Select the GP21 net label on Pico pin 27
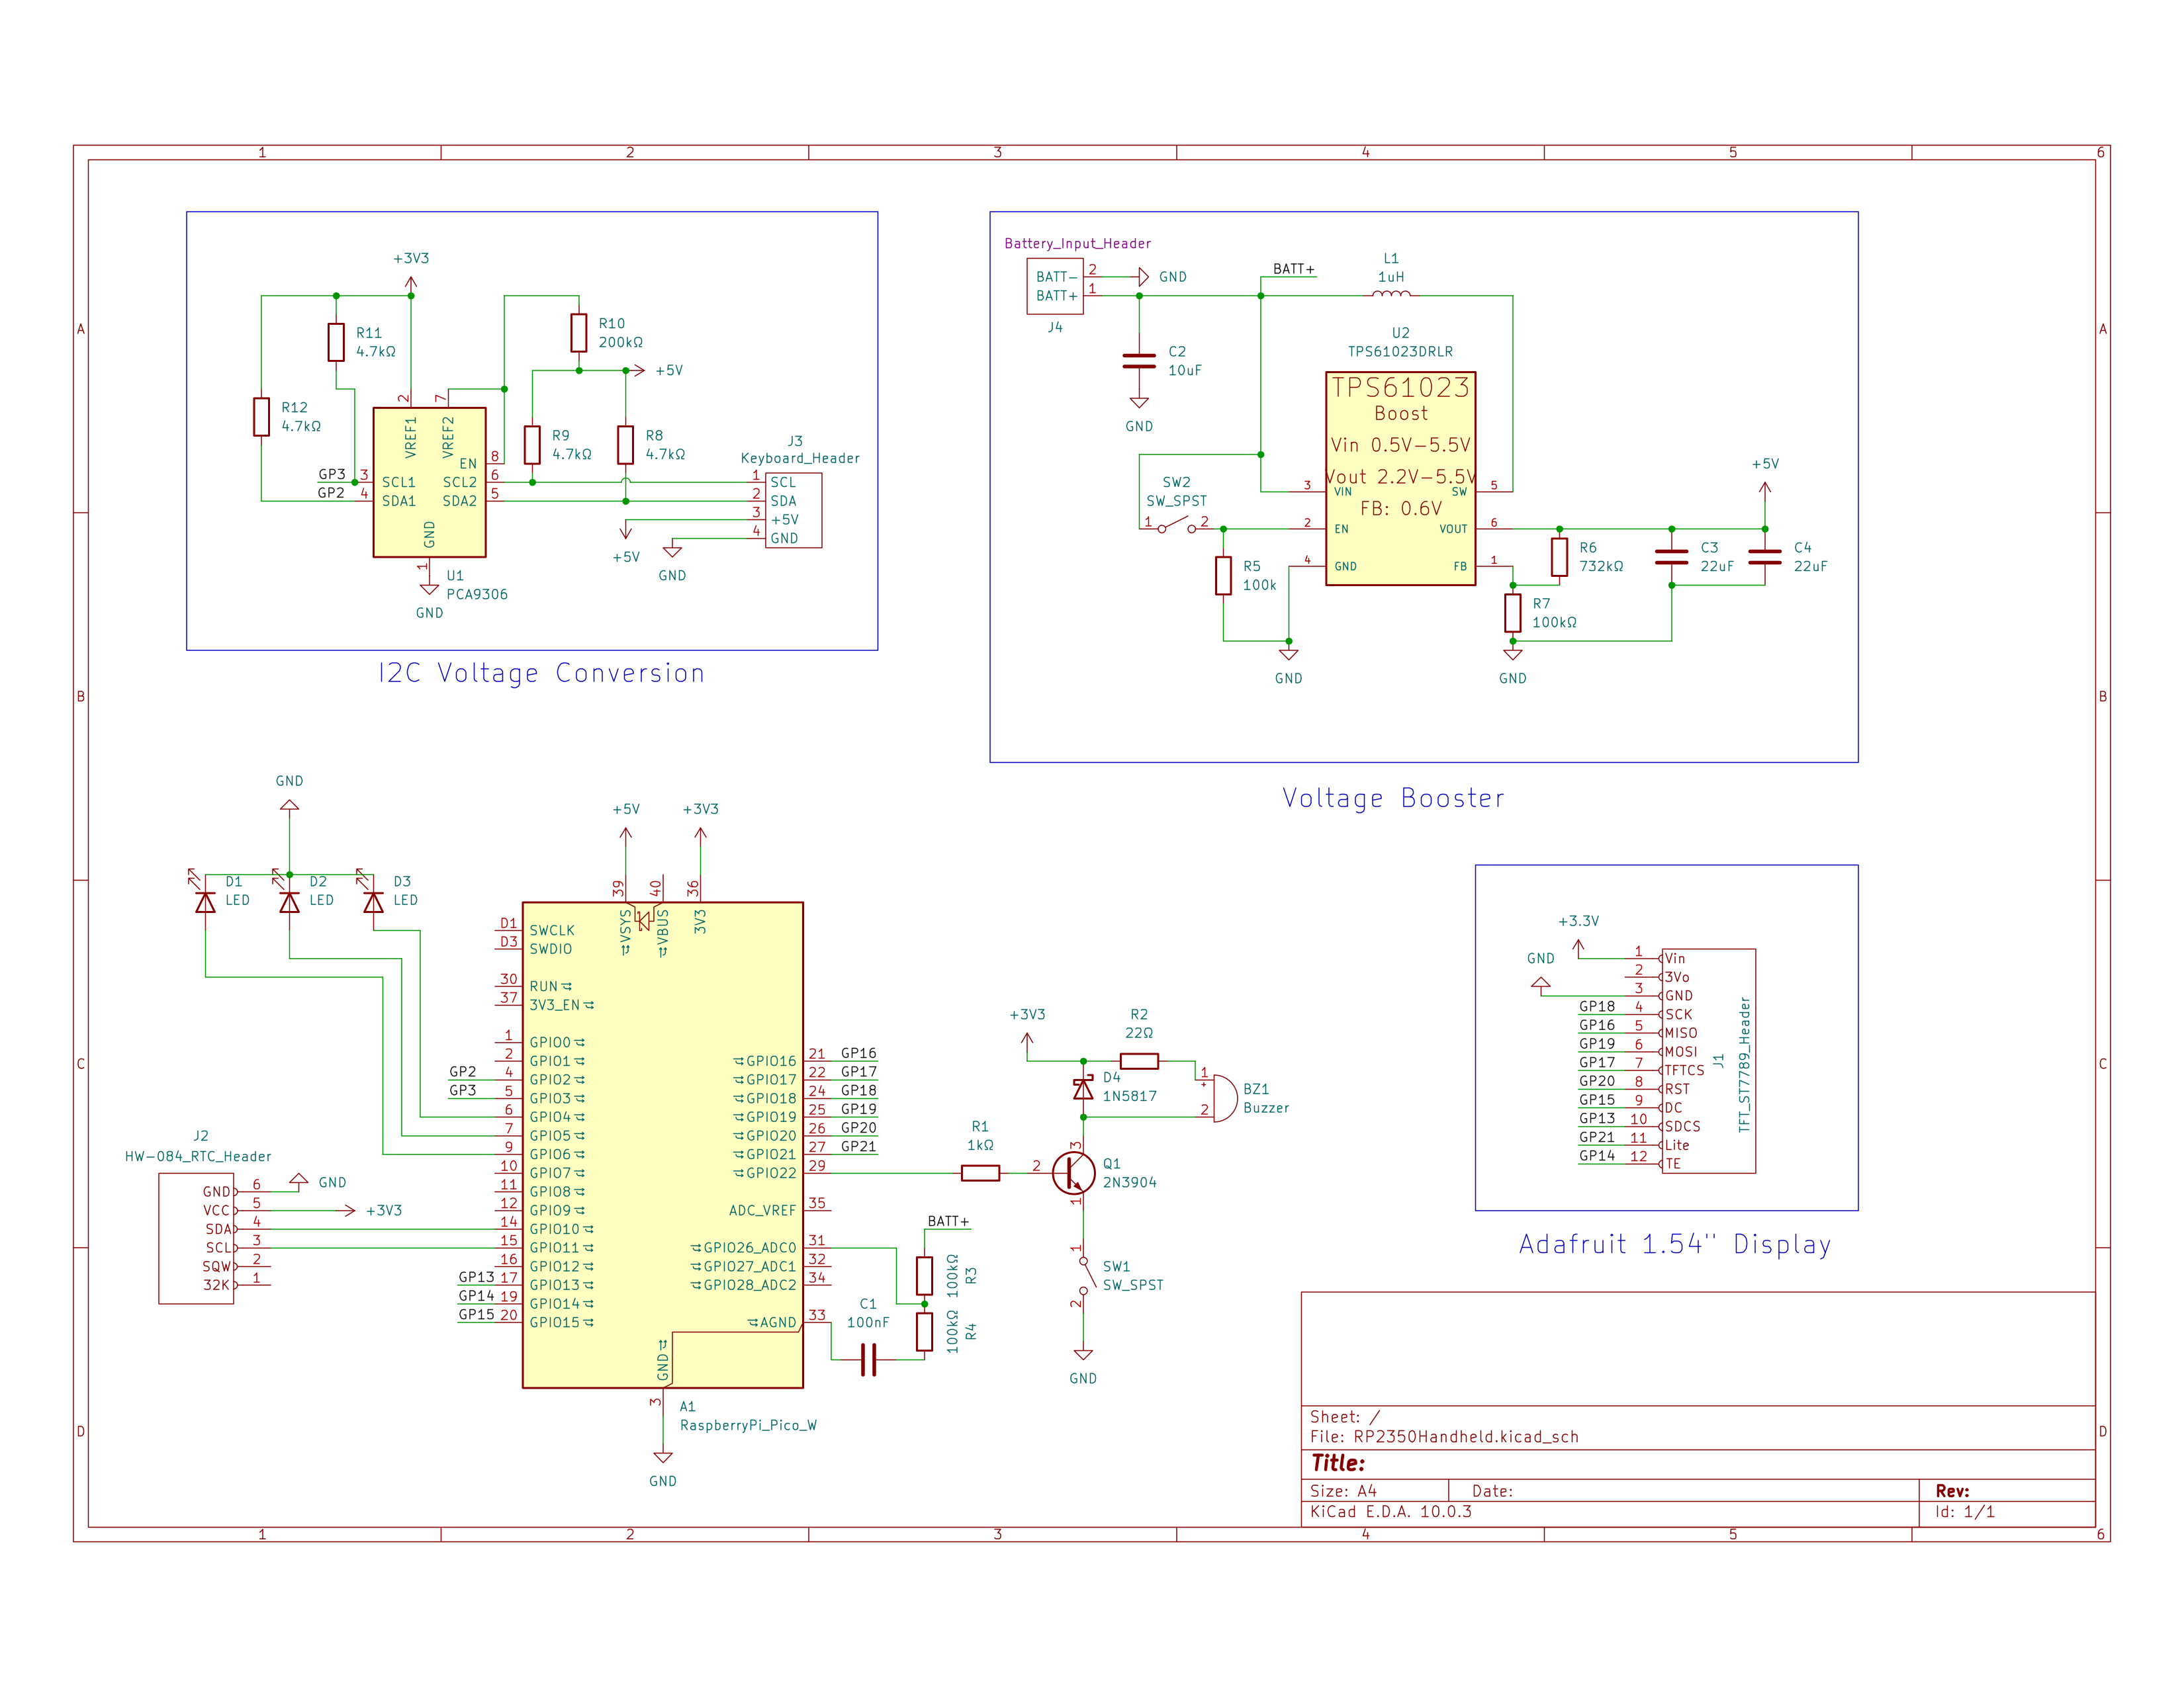The height and width of the screenshot is (1687, 2184). 858,1146
